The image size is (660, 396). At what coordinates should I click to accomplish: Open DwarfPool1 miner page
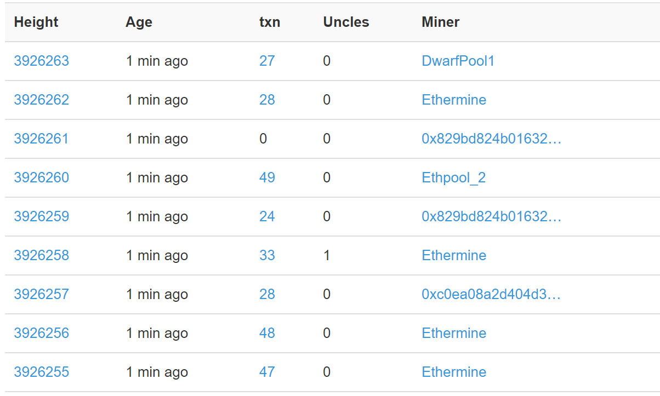458,61
